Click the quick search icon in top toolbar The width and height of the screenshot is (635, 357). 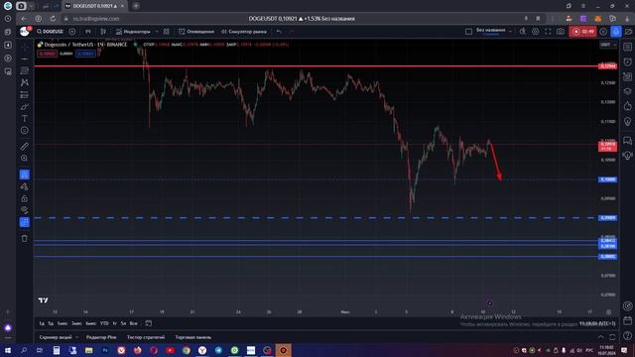[x=523, y=32]
